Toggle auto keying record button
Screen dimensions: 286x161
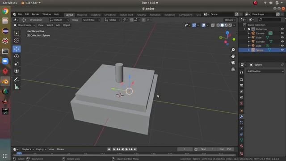tap(109, 149)
